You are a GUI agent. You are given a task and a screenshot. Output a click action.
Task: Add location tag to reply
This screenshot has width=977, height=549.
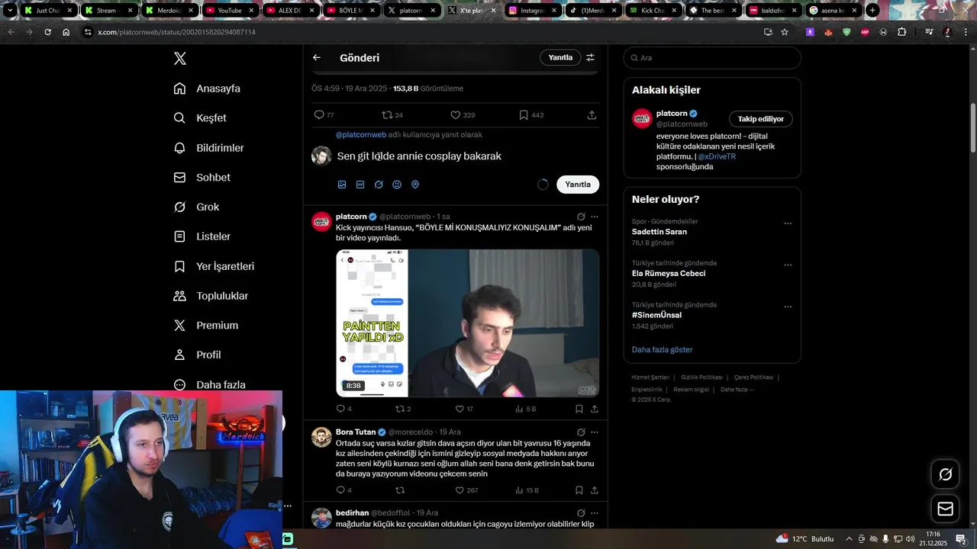pos(415,185)
